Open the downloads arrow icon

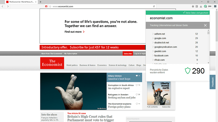point(201,6)
